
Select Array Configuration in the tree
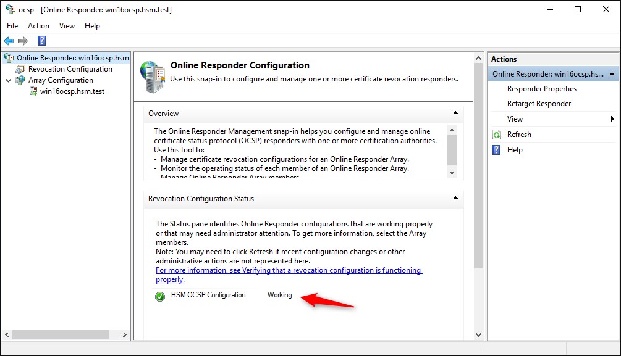(x=61, y=80)
